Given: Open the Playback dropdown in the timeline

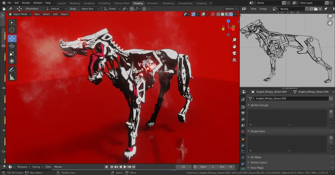Looking at the screenshot, I should click(24, 167).
